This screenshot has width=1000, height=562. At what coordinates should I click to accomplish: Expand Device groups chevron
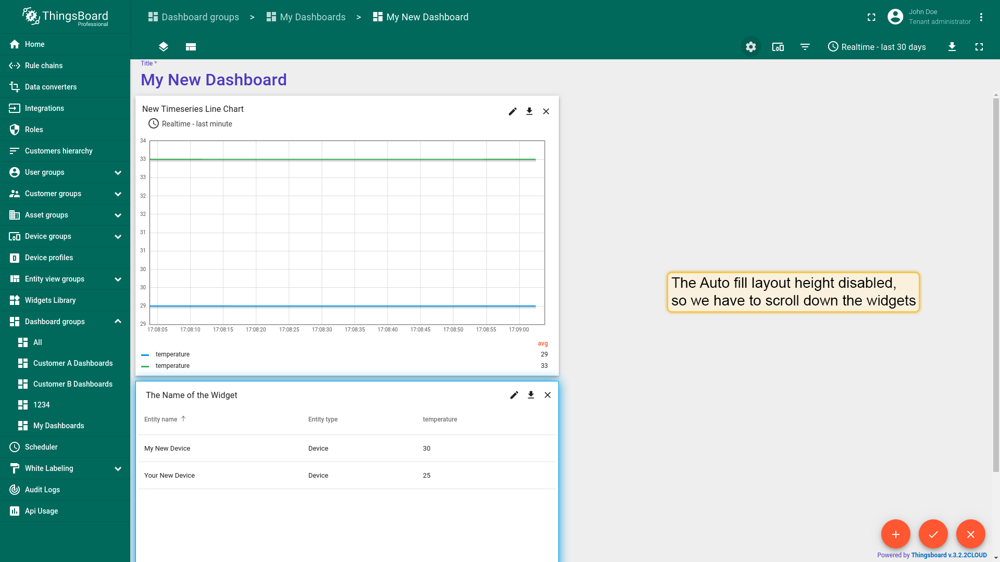point(118,236)
